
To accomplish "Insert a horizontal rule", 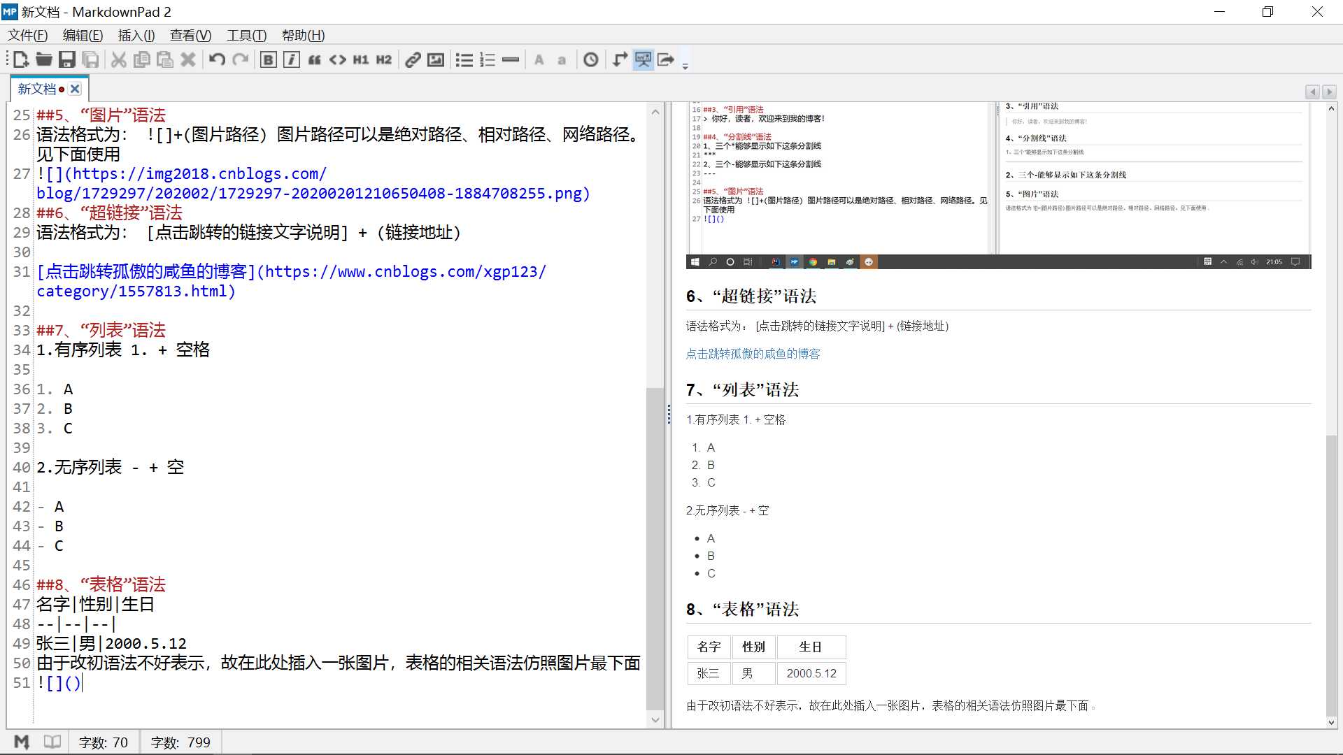I will (511, 59).
